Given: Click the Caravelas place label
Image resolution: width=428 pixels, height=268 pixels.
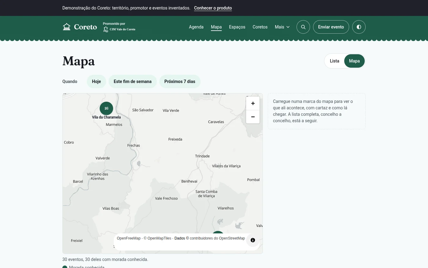Looking at the screenshot, I should tap(216, 122).
